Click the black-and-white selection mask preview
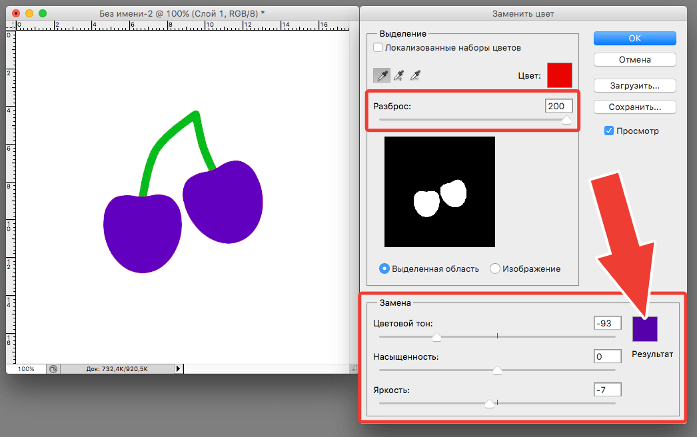The width and height of the screenshot is (697, 437). [x=439, y=192]
